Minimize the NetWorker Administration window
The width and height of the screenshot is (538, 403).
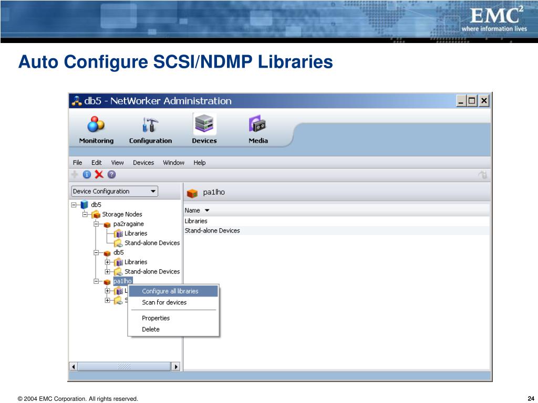click(461, 101)
